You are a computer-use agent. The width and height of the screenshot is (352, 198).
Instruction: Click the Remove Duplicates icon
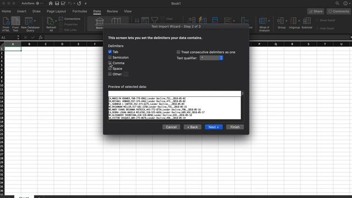(215, 20)
